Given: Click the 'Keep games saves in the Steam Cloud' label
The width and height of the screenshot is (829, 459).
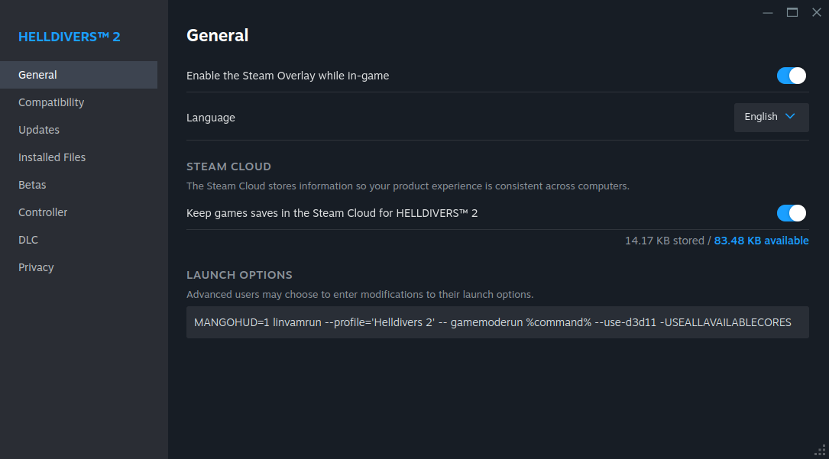Looking at the screenshot, I should 332,213.
